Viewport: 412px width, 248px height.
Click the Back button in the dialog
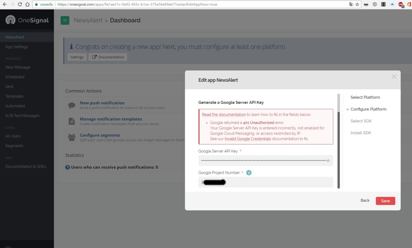point(365,201)
